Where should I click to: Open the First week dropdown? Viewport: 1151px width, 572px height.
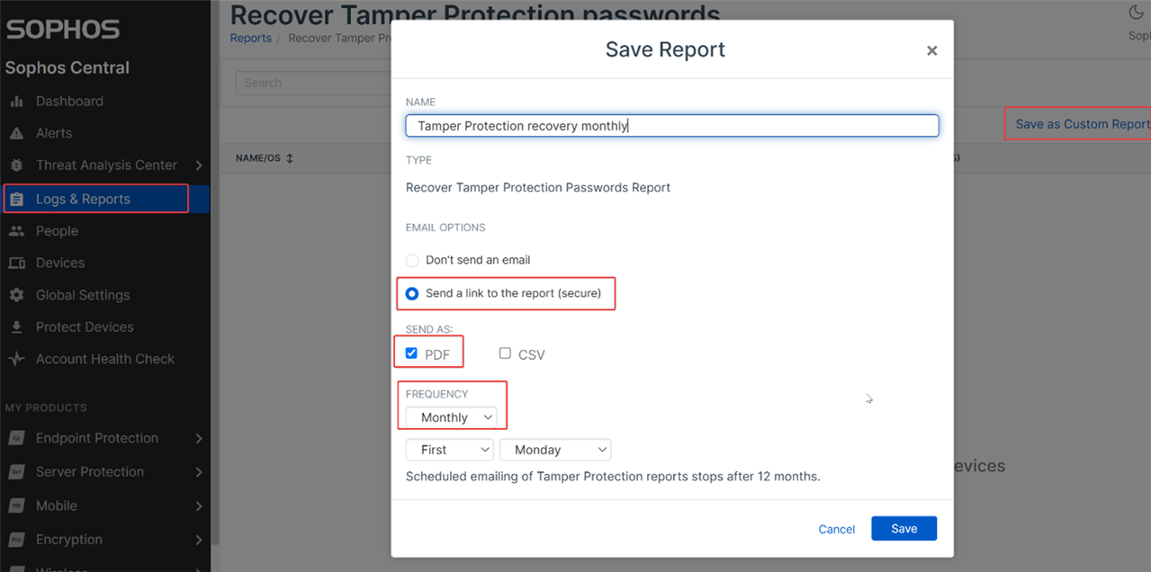coord(450,450)
